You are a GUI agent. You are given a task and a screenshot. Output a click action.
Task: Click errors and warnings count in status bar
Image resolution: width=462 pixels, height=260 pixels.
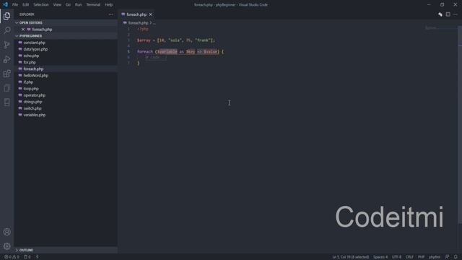tap(12, 257)
